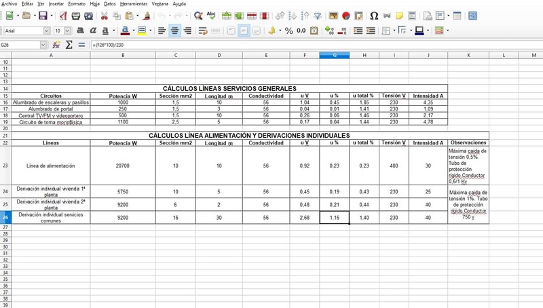Expand Save options dropdown arrow
Screen dimensions: 543x308
coord(52,16)
